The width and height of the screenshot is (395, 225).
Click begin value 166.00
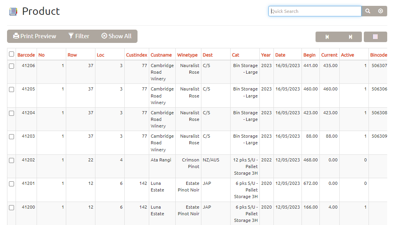310,207
